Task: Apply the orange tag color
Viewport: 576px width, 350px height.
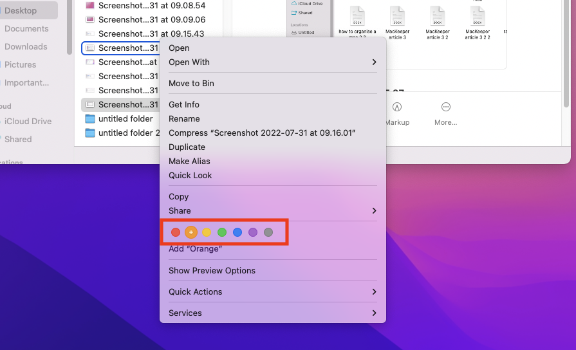Action: coord(191,232)
